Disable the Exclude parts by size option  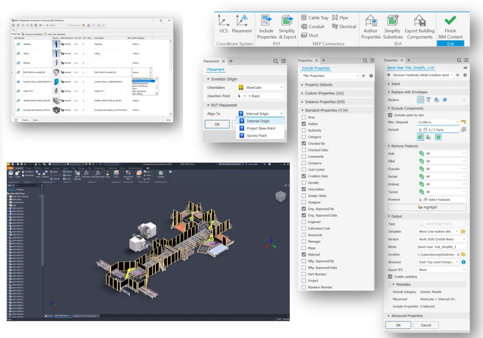point(390,115)
